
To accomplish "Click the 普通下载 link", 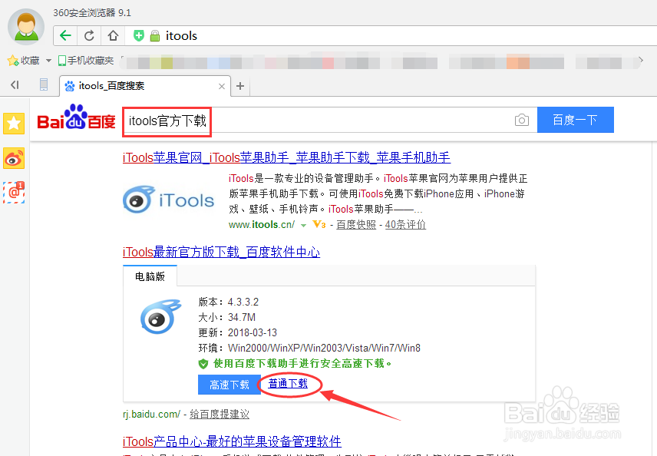I will coord(288,384).
